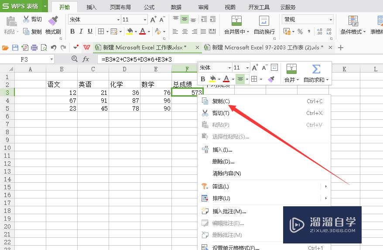Align text left in ribbon
The width and height of the screenshot is (383, 250).
click(175, 31)
